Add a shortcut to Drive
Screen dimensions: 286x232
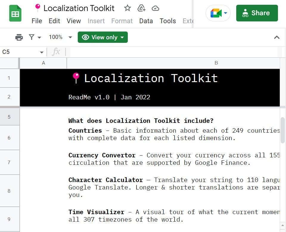pos(141,8)
